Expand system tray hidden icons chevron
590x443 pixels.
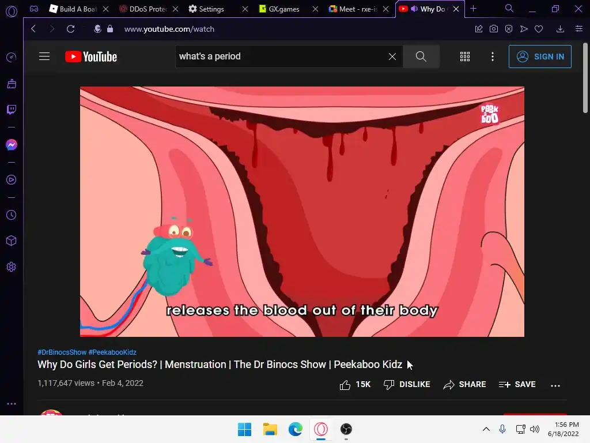coord(486,429)
